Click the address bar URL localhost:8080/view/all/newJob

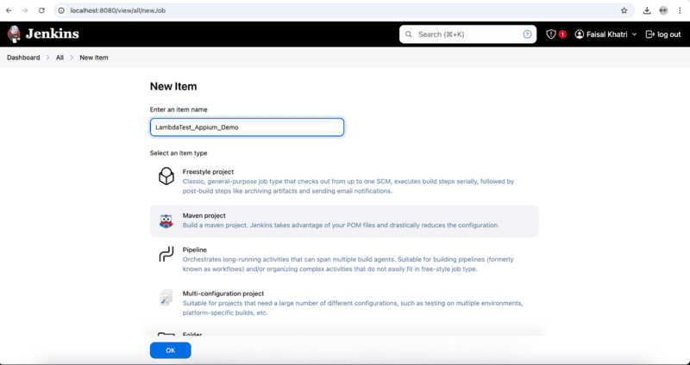point(118,10)
